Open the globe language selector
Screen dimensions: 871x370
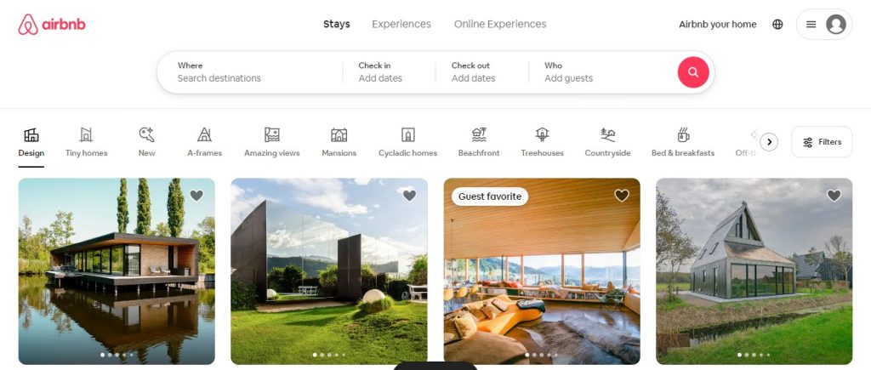tap(777, 25)
